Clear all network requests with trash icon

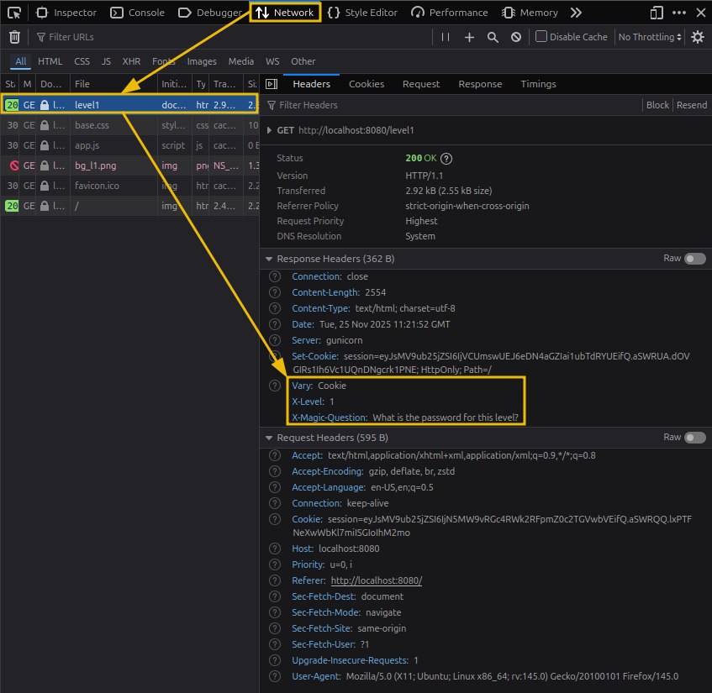point(13,36)
